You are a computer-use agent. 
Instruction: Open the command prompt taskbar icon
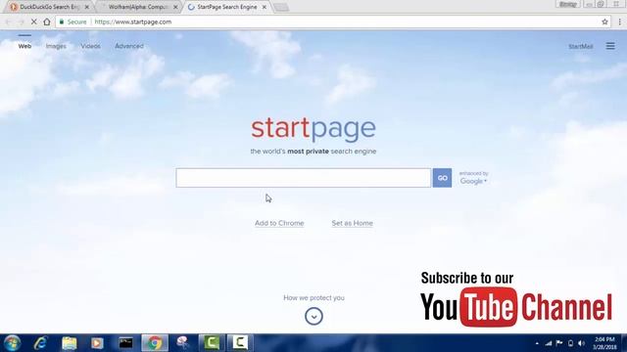tap(125, 343)
